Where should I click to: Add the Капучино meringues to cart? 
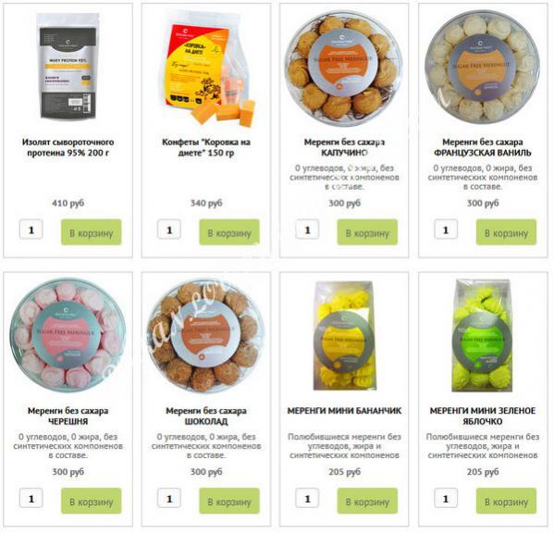(367, 232)
